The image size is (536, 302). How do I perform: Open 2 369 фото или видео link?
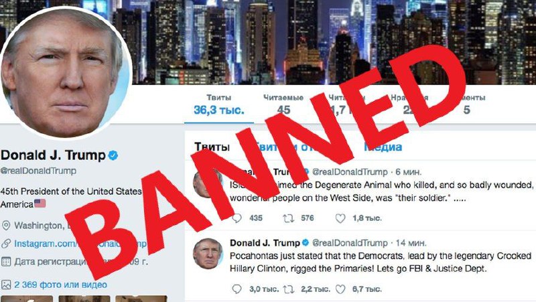(60, 285)
